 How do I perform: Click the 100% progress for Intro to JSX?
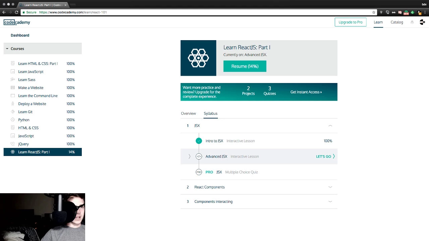point(328,141)
